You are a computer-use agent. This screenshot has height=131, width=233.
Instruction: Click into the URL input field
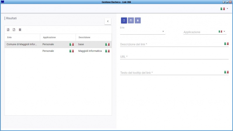pyautogui.click(x=174, y=57)
